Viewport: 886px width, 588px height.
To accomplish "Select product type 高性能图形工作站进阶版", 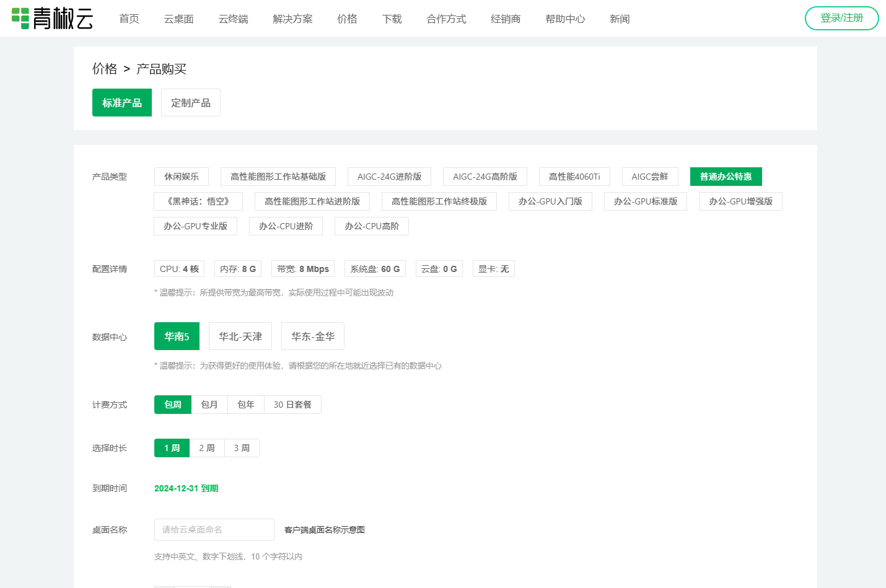I will [312, 201].
